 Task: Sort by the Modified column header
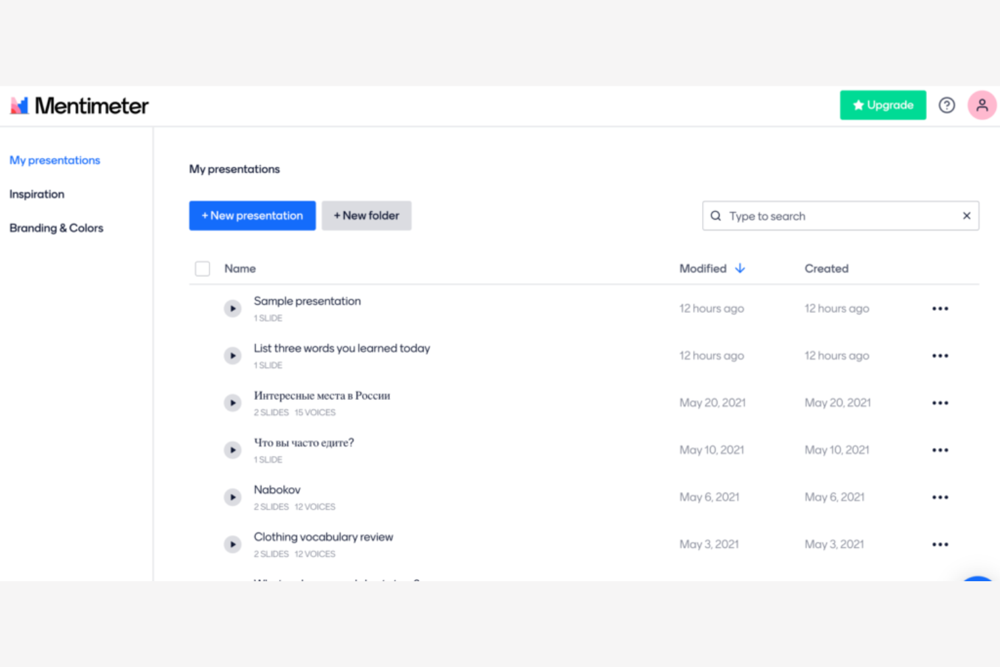[x=703, y=268]
